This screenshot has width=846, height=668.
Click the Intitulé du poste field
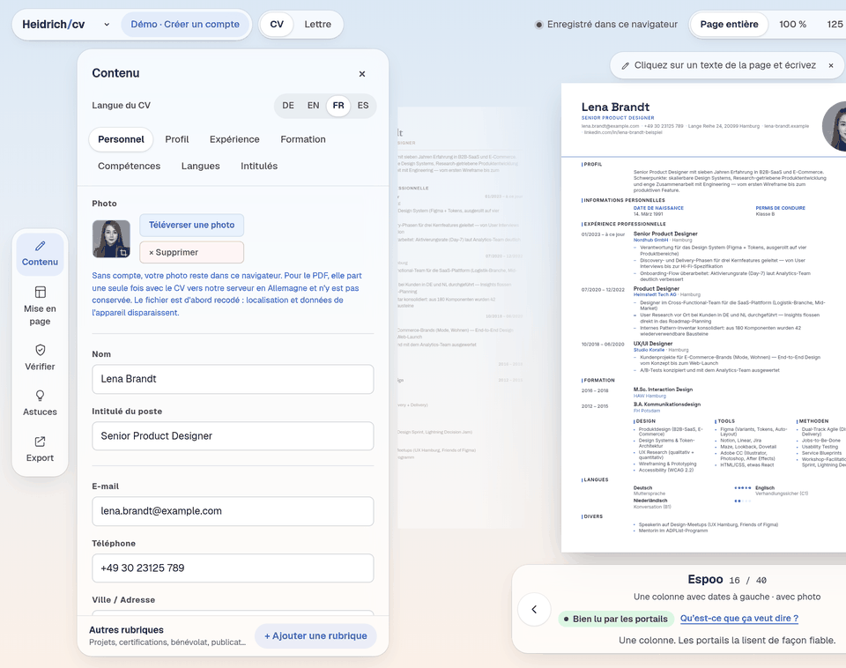pyautogui.click(x=233, y=436)
